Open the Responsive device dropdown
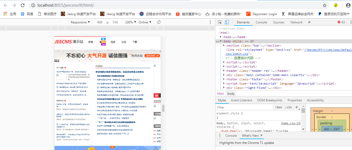Image resolution: width=352 pixels, height=150 pixels. point(80,22)
